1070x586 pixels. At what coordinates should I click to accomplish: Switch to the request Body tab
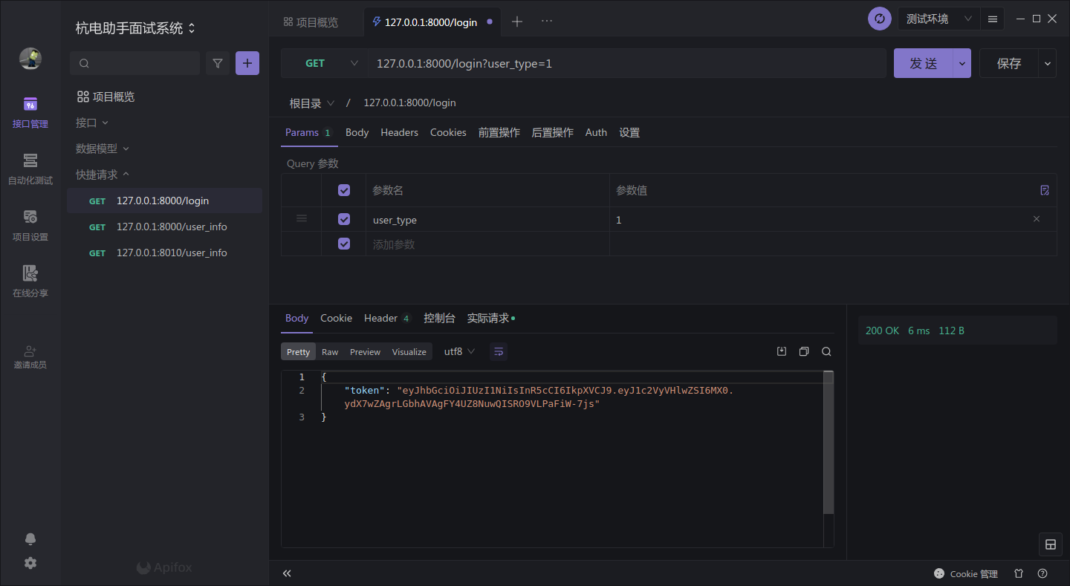coord(357,132)
